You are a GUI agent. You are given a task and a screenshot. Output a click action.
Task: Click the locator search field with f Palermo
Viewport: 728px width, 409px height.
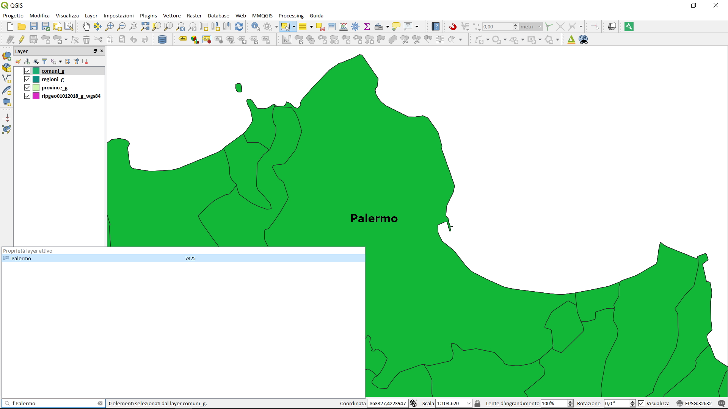tap(53, 403)
